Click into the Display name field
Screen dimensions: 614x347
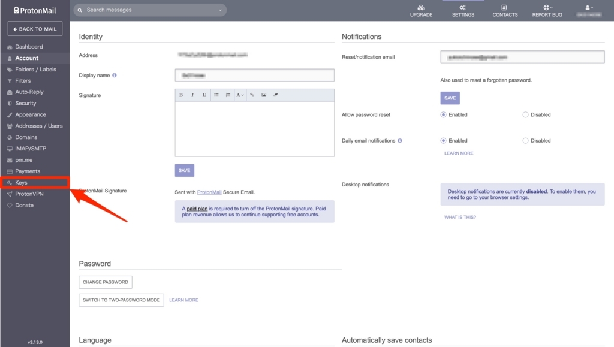point(254,75)
